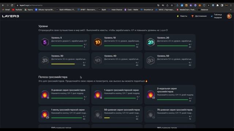234x131 pixels.
Task: Click the 75-дневная серия гроссмейстеров title
Action: [175, 110]
